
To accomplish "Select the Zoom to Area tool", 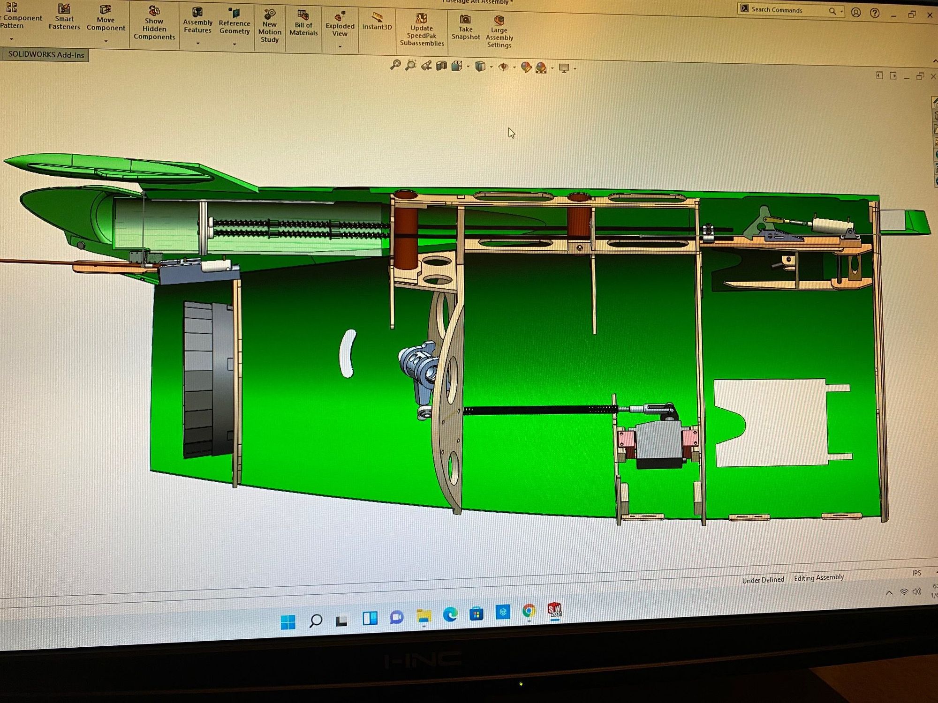I will click(x=411, y=66).
